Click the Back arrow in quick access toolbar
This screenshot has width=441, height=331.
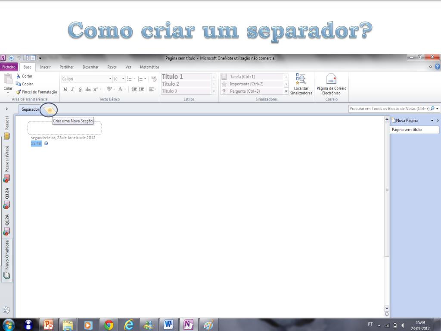pos(12,58)
